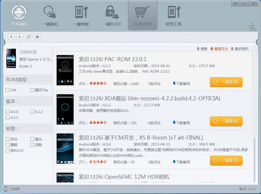Flash XS B-Room with 一键刷机 button

226,161
